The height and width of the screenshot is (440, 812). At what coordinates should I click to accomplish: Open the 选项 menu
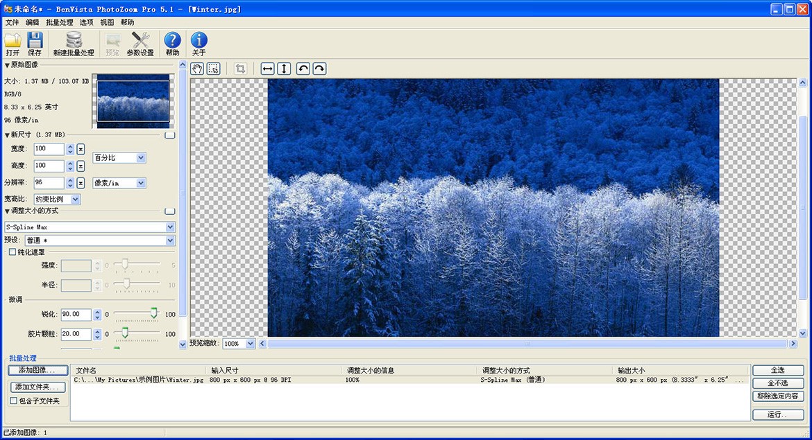click(87, 22)
